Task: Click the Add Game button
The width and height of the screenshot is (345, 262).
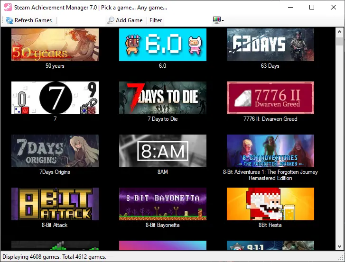Action: (x=125, y=20)
